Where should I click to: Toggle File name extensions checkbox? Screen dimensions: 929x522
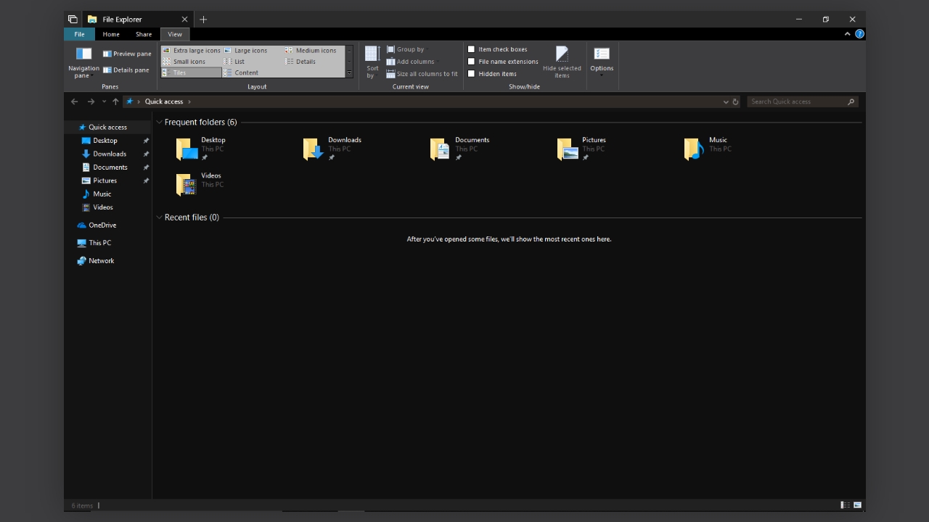pyautogui.click(x=472, y=62)
